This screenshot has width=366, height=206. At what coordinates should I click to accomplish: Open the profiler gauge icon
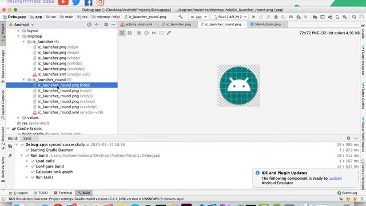pos(291,17)
